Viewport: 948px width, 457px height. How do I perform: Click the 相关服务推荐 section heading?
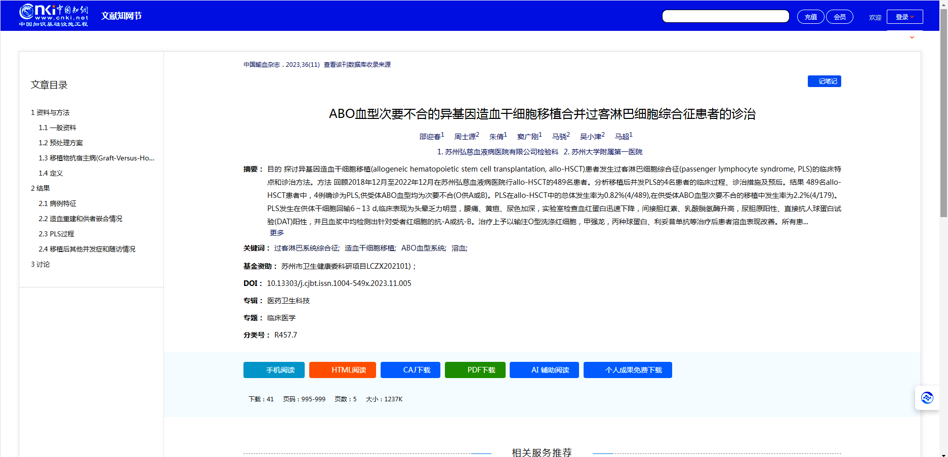pyautogui.click(x=542, y=452)
